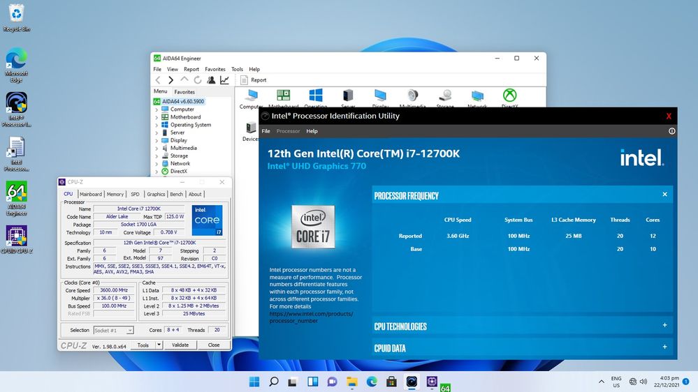Image resolution: width=698 pixels, height=392 pixels.
Task: Open the Storage category icon in AIDA64 pane
Action: click(445, 98)
